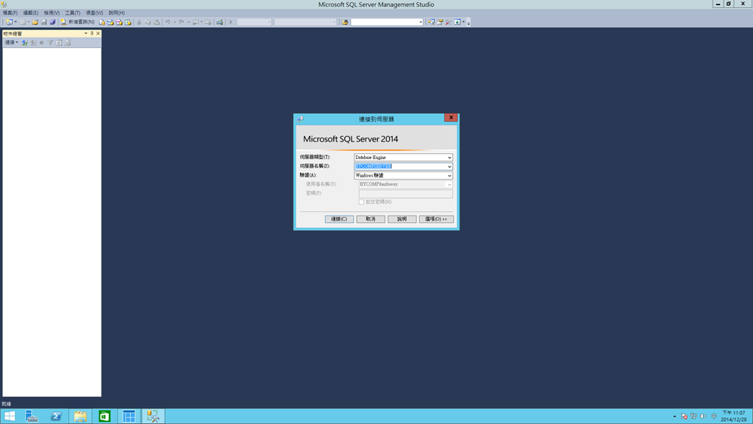Open the 工具(T) Tools menu

pos(73,13)
